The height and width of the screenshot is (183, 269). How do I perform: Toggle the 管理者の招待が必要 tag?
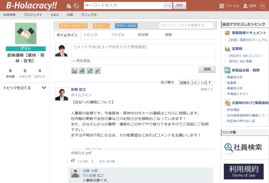pos(73,26)
